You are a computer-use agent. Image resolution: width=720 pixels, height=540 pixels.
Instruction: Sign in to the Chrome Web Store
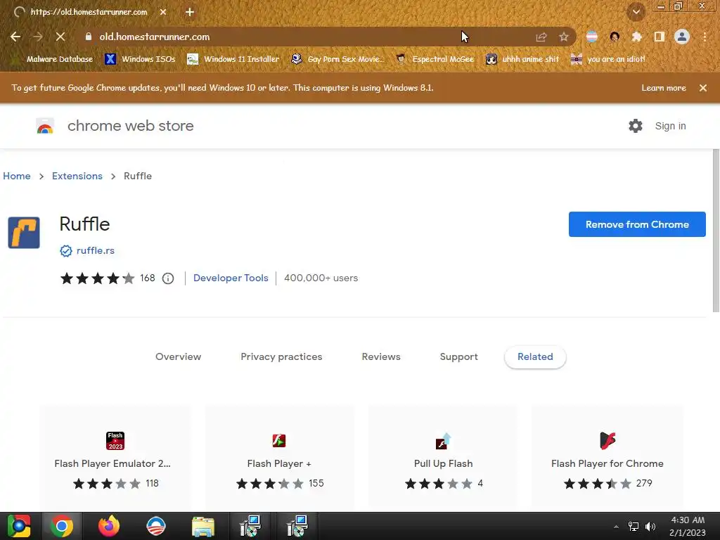click(x=670, y=126)
